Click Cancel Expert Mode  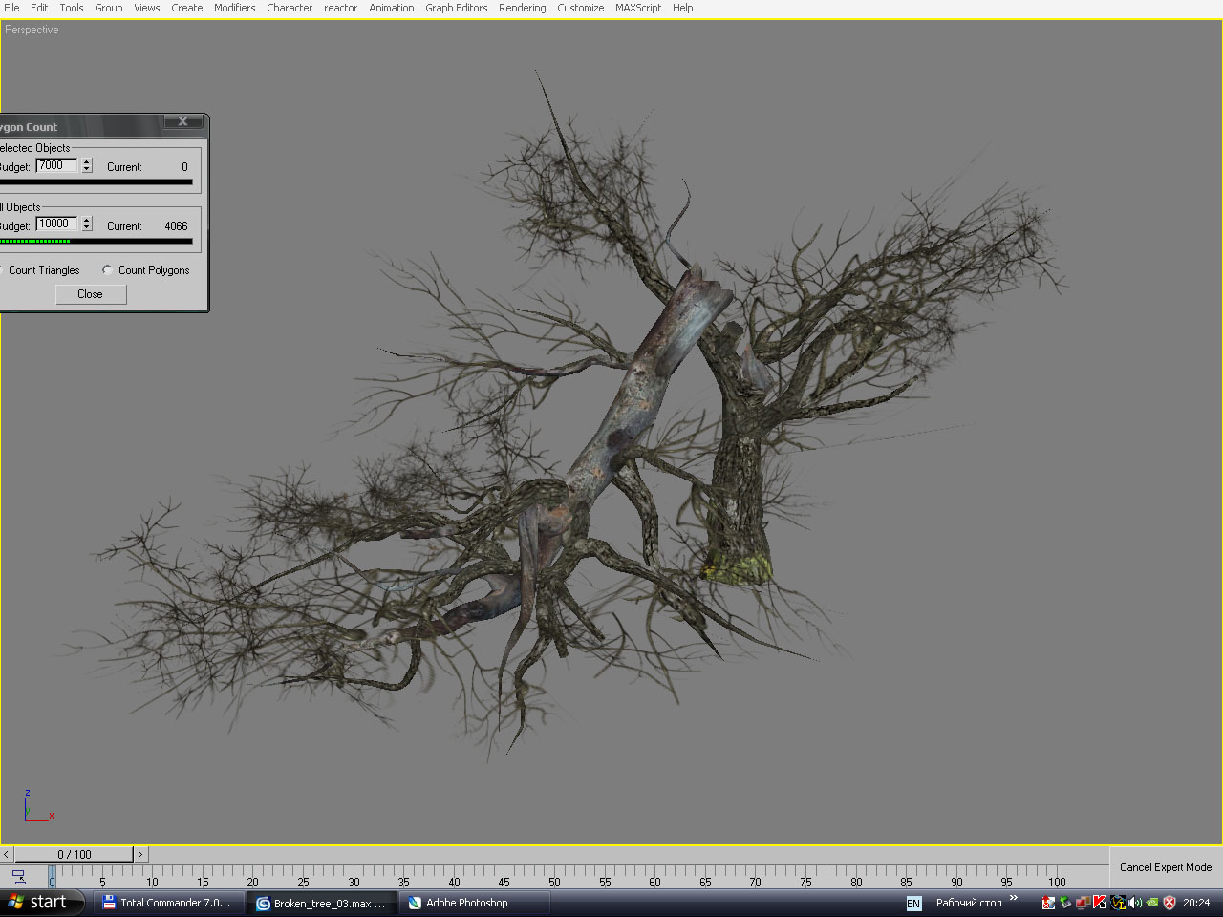click(1165, 867)
